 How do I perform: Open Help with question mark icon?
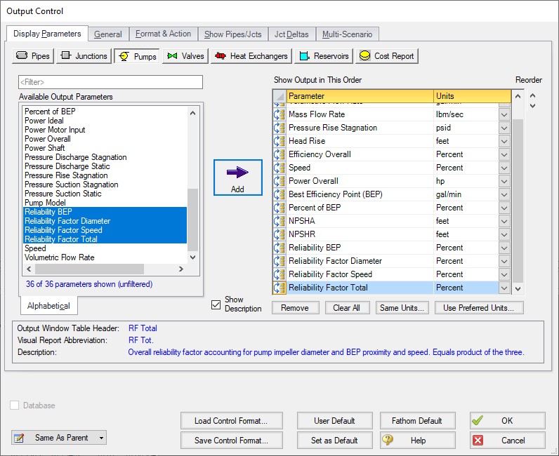(418, 441)
